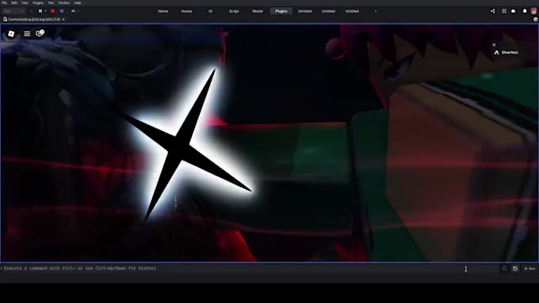
Task: Open the File menu
Action: coord(4,2)
